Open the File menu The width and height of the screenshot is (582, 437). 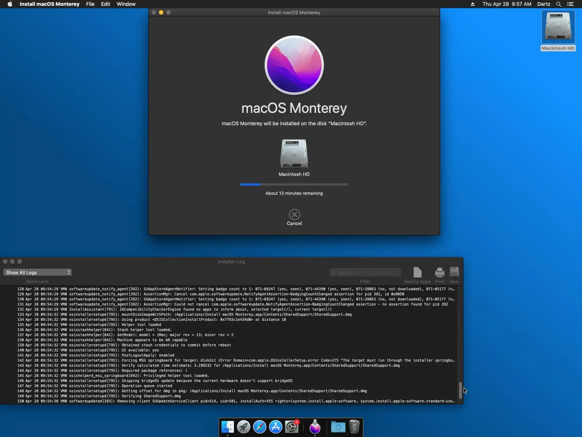[x=90, y=4]
